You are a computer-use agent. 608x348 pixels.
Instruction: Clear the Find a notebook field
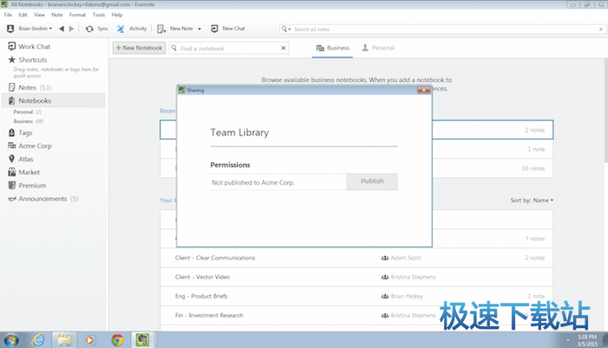pyautogui.click(x=283, y=48)
